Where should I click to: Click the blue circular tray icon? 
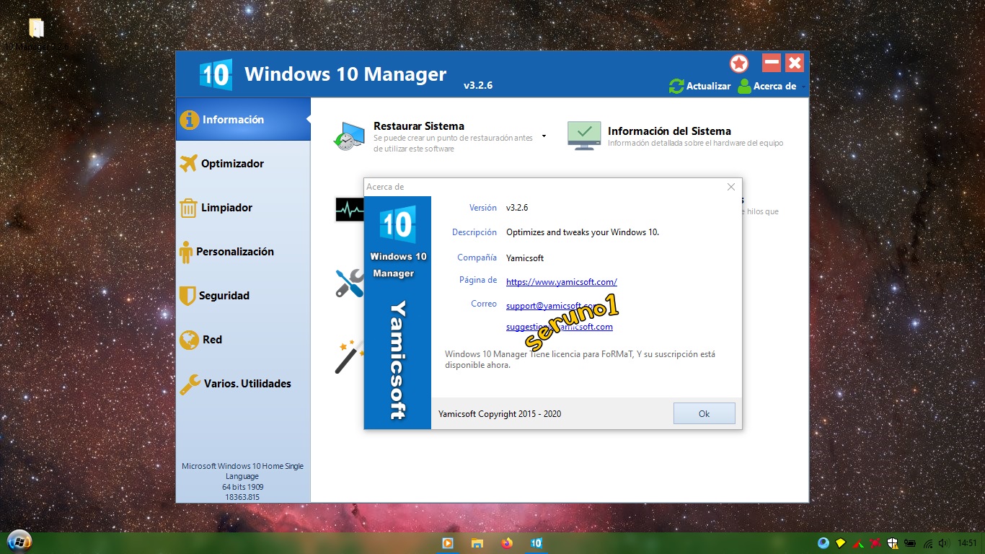pos(823,542)
